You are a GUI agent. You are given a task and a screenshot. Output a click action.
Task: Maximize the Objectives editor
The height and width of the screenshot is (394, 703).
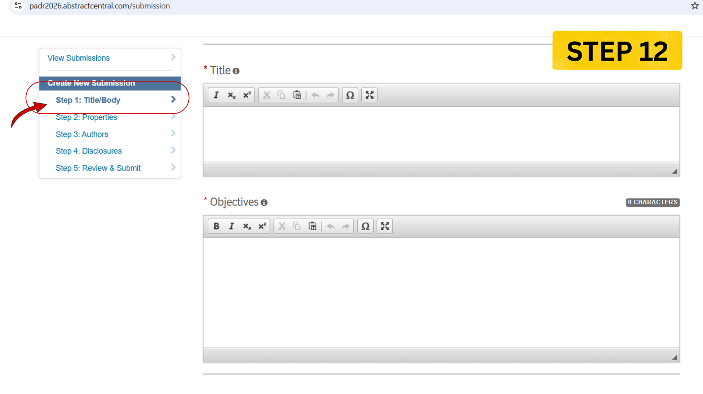point(385,226)
